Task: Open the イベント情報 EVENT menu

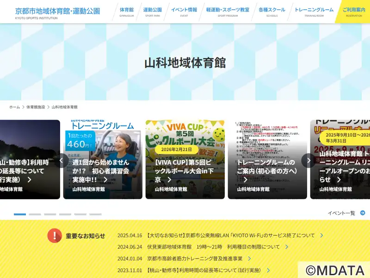Action: click(184, 12)
